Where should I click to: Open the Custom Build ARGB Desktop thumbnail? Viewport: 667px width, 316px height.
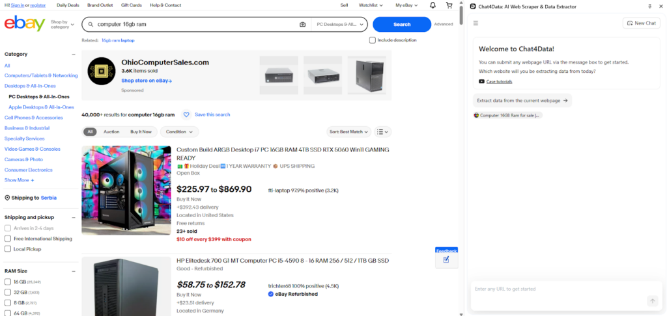coord(126,191)
